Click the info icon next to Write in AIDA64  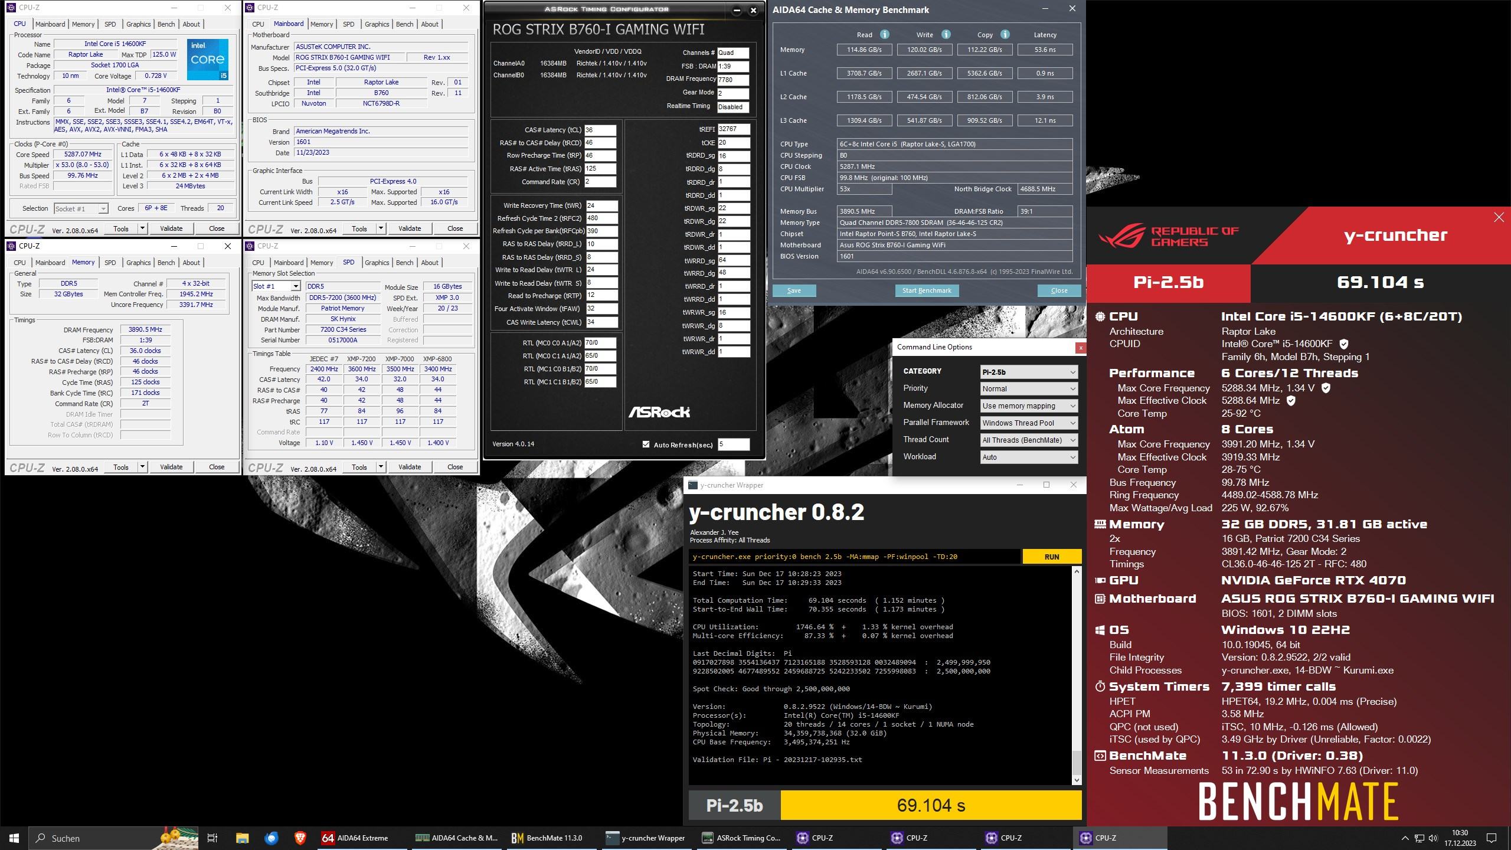pyautogui.click(x=946, y=34)
